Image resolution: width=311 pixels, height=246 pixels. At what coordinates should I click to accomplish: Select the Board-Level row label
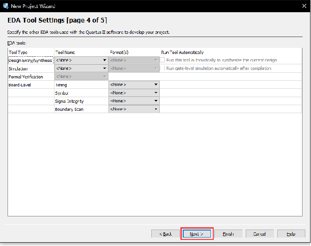point(20,85)
